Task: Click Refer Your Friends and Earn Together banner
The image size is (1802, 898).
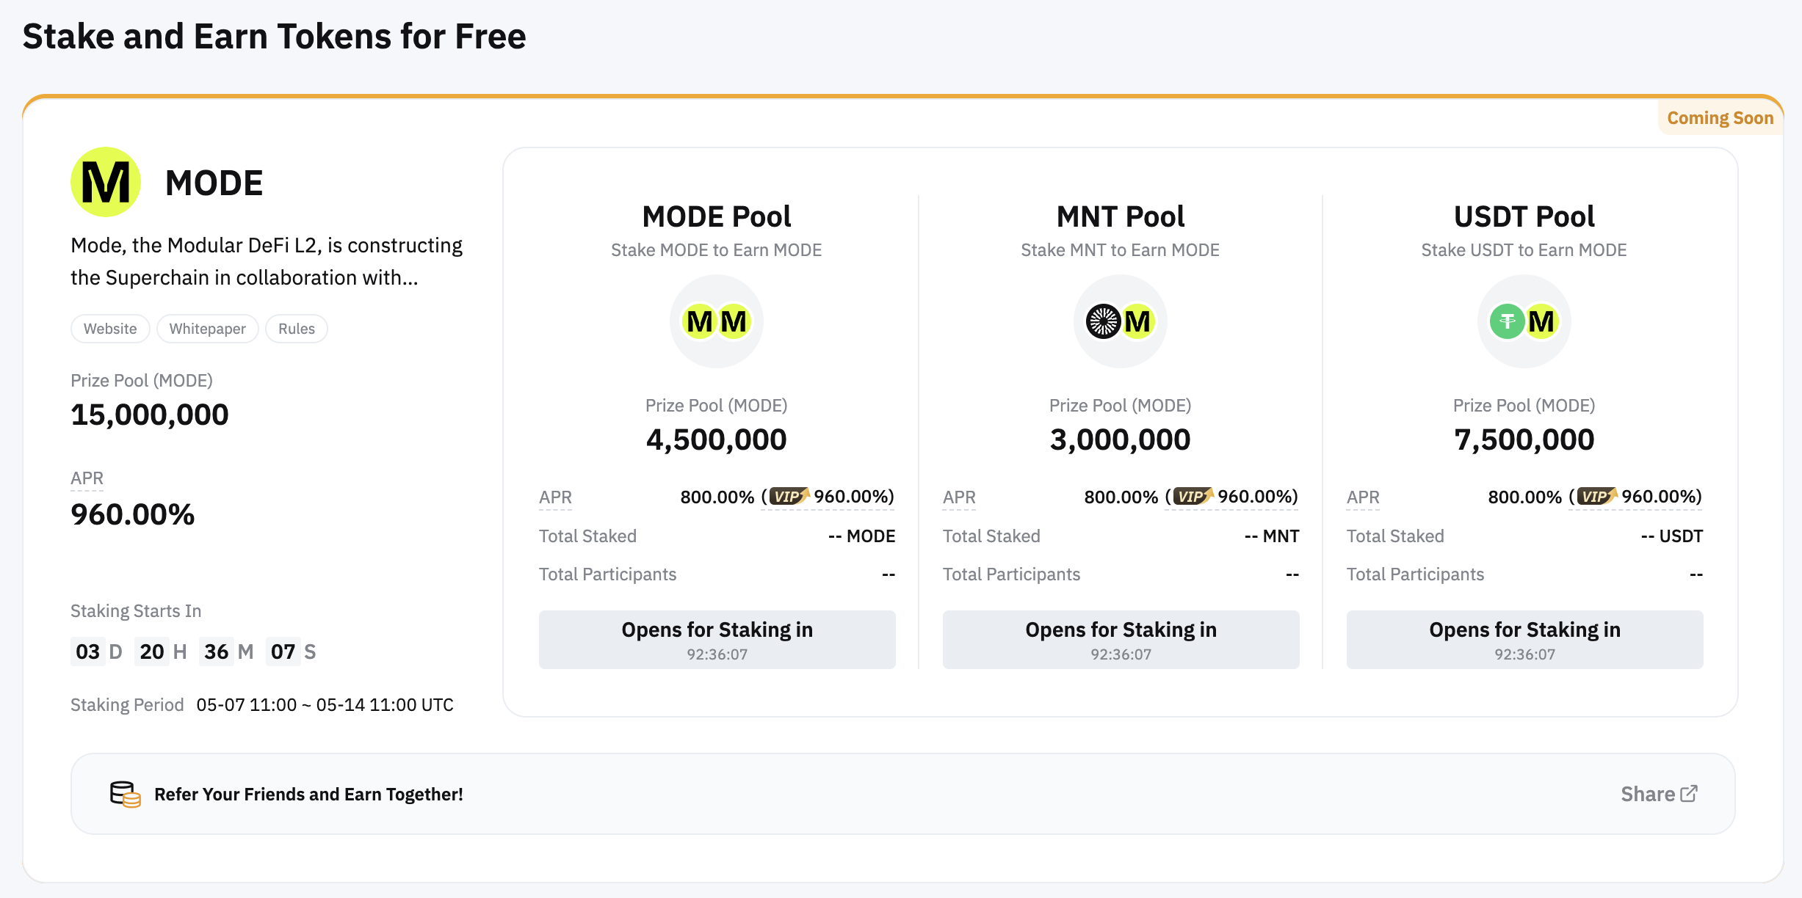Action: coord(308,795)
